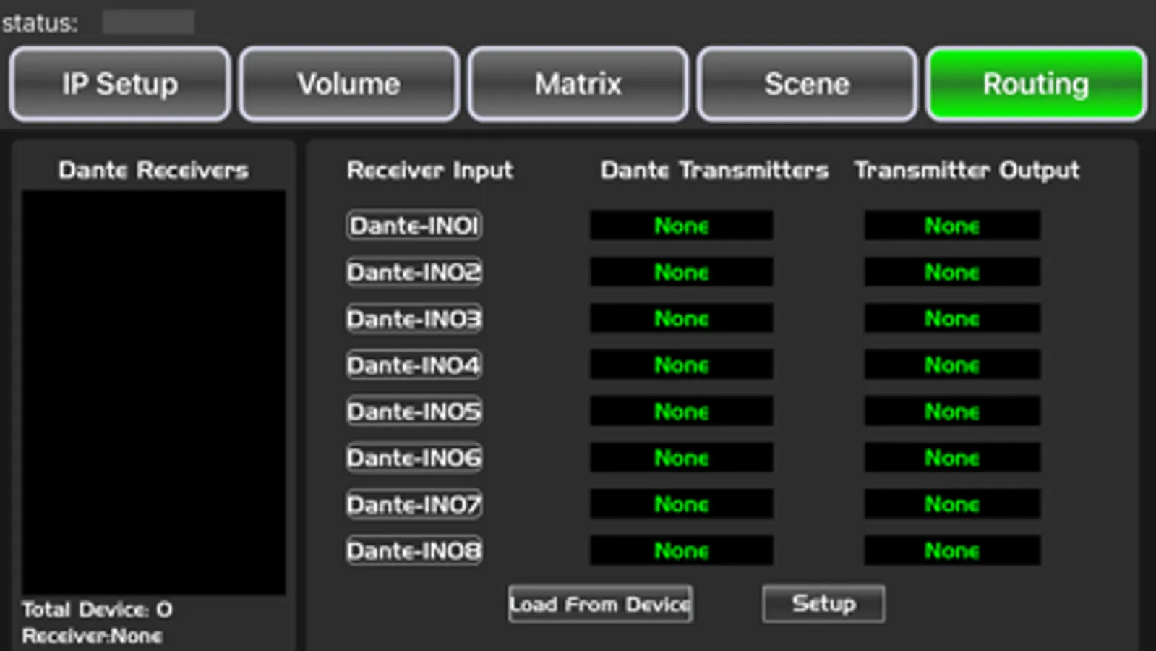
Task: Open Transmitter Output field for Dante-IN07
Action: 952,503
